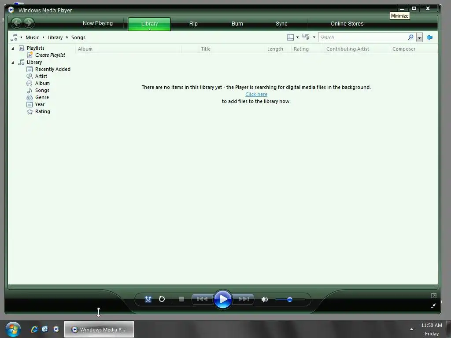Toggle repeat mode on
This screenshot has width=451, height=338.
coord(162,299)
